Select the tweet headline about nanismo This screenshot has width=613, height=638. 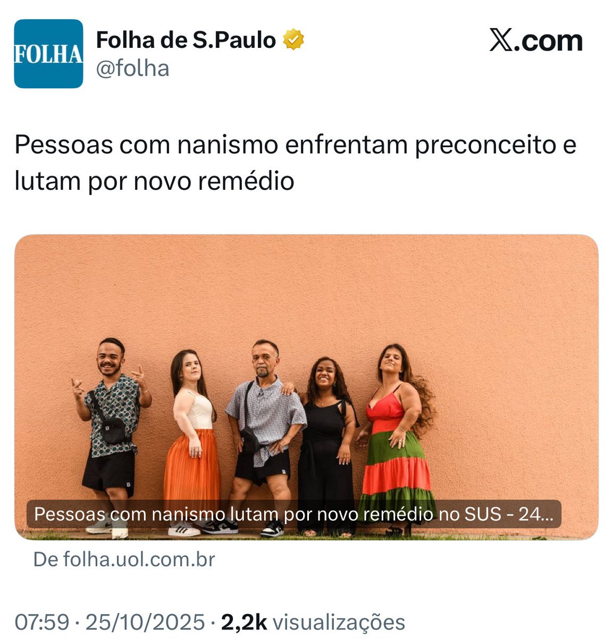295,162
